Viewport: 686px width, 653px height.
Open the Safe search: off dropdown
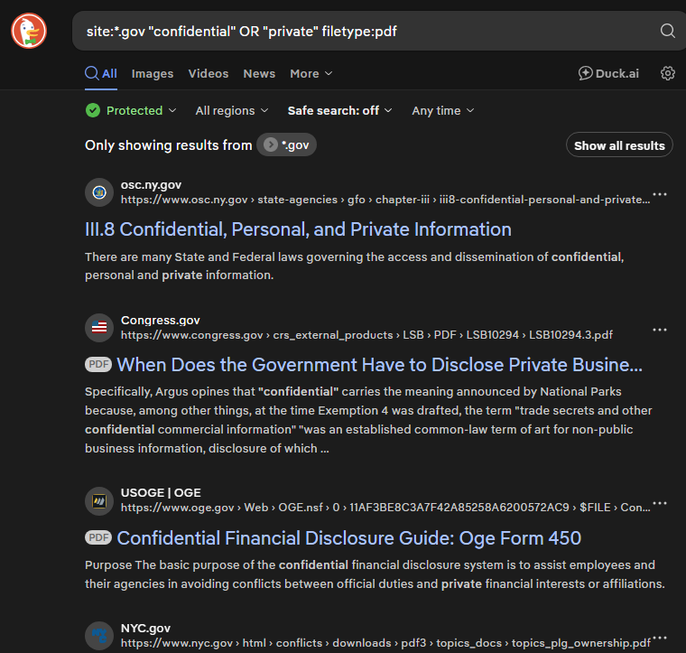(339, 111)
